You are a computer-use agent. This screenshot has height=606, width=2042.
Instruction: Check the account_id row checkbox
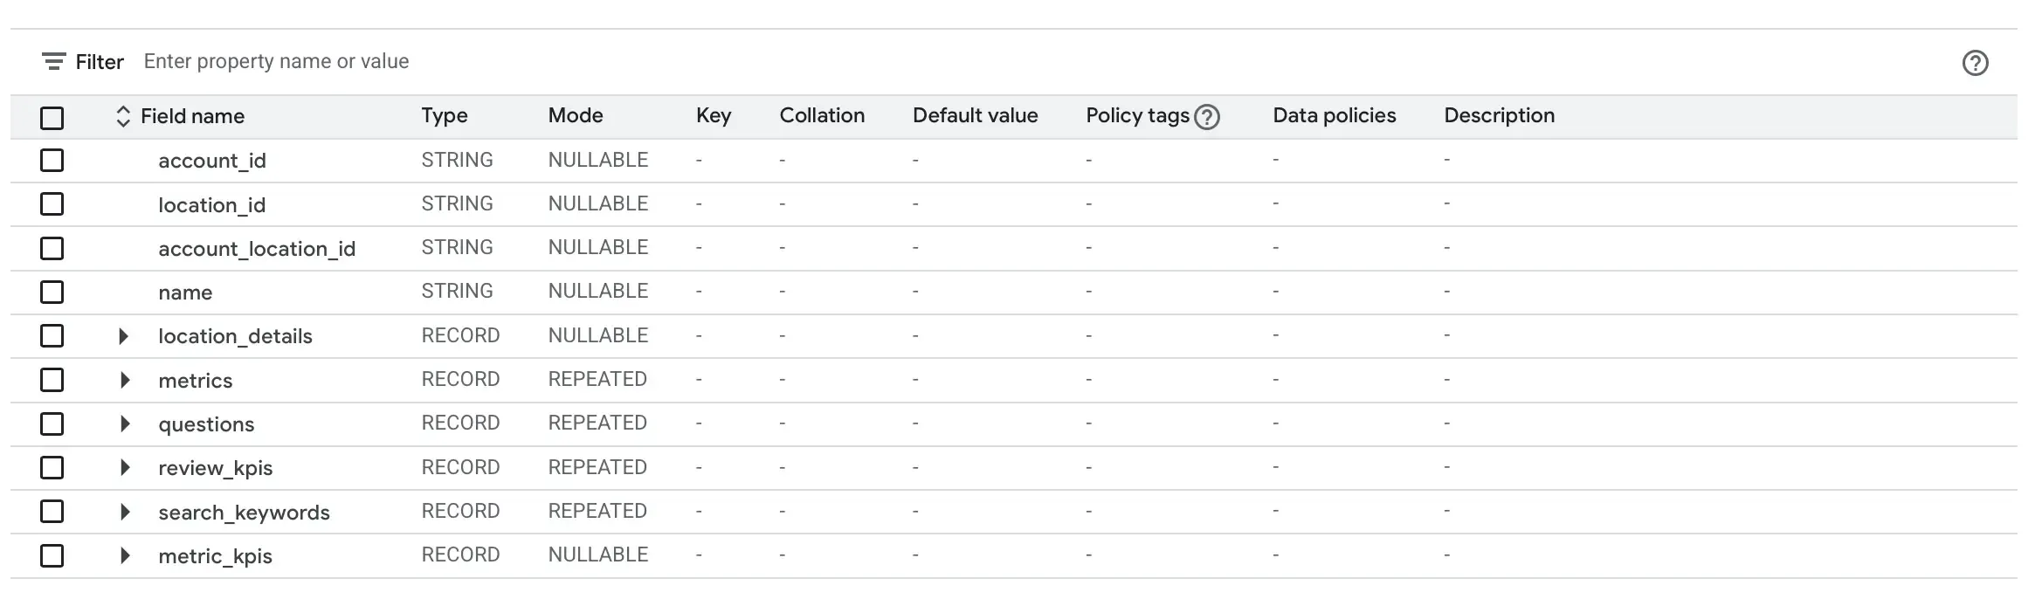point(52,161)
